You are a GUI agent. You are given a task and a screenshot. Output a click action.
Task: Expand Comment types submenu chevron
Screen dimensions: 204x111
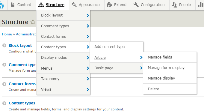point(88,26)
